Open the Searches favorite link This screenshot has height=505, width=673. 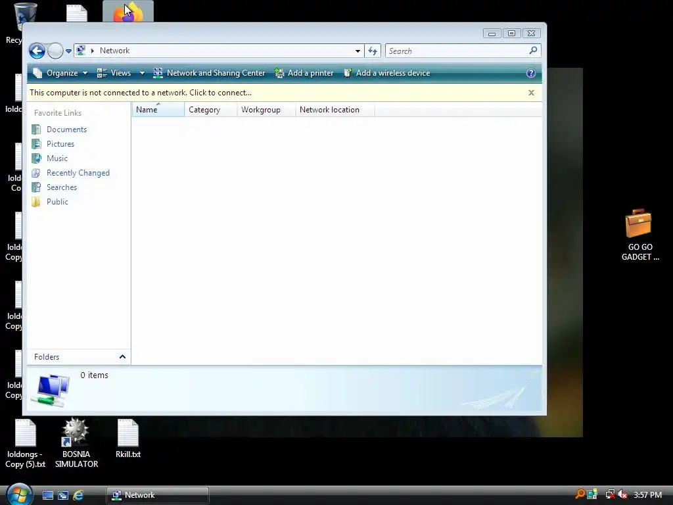pos(62,187)
